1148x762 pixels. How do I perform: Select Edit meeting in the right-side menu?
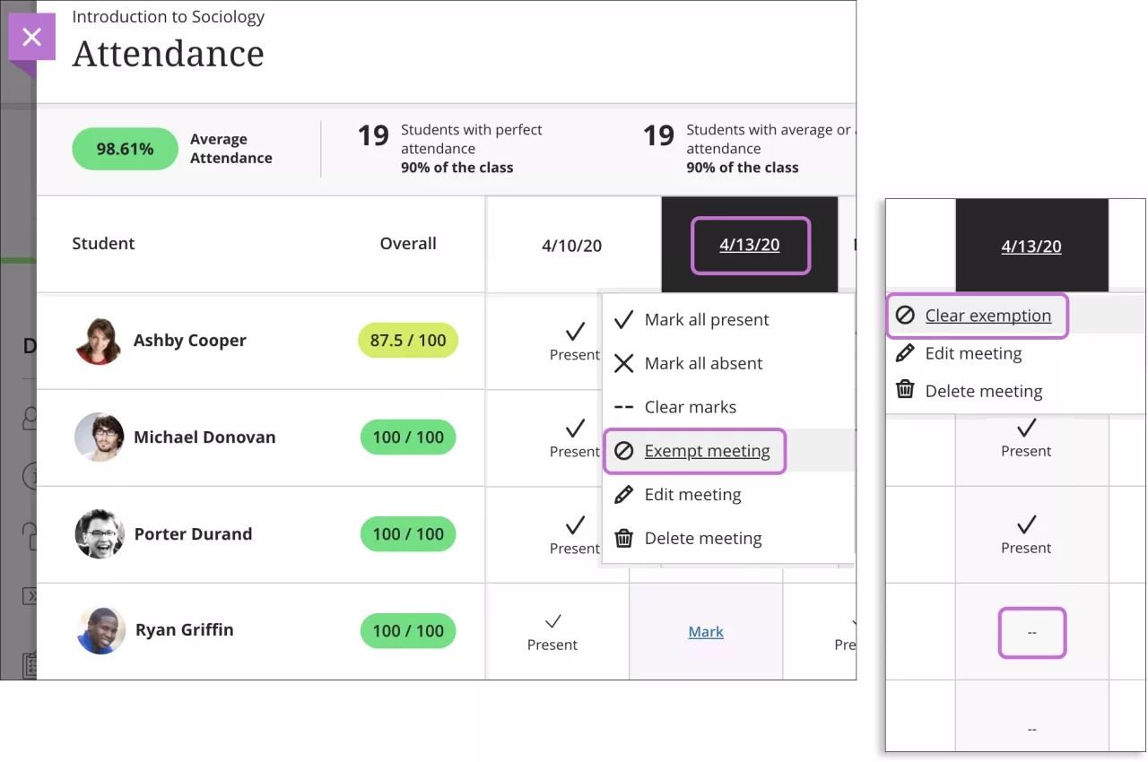coord(973,353)
